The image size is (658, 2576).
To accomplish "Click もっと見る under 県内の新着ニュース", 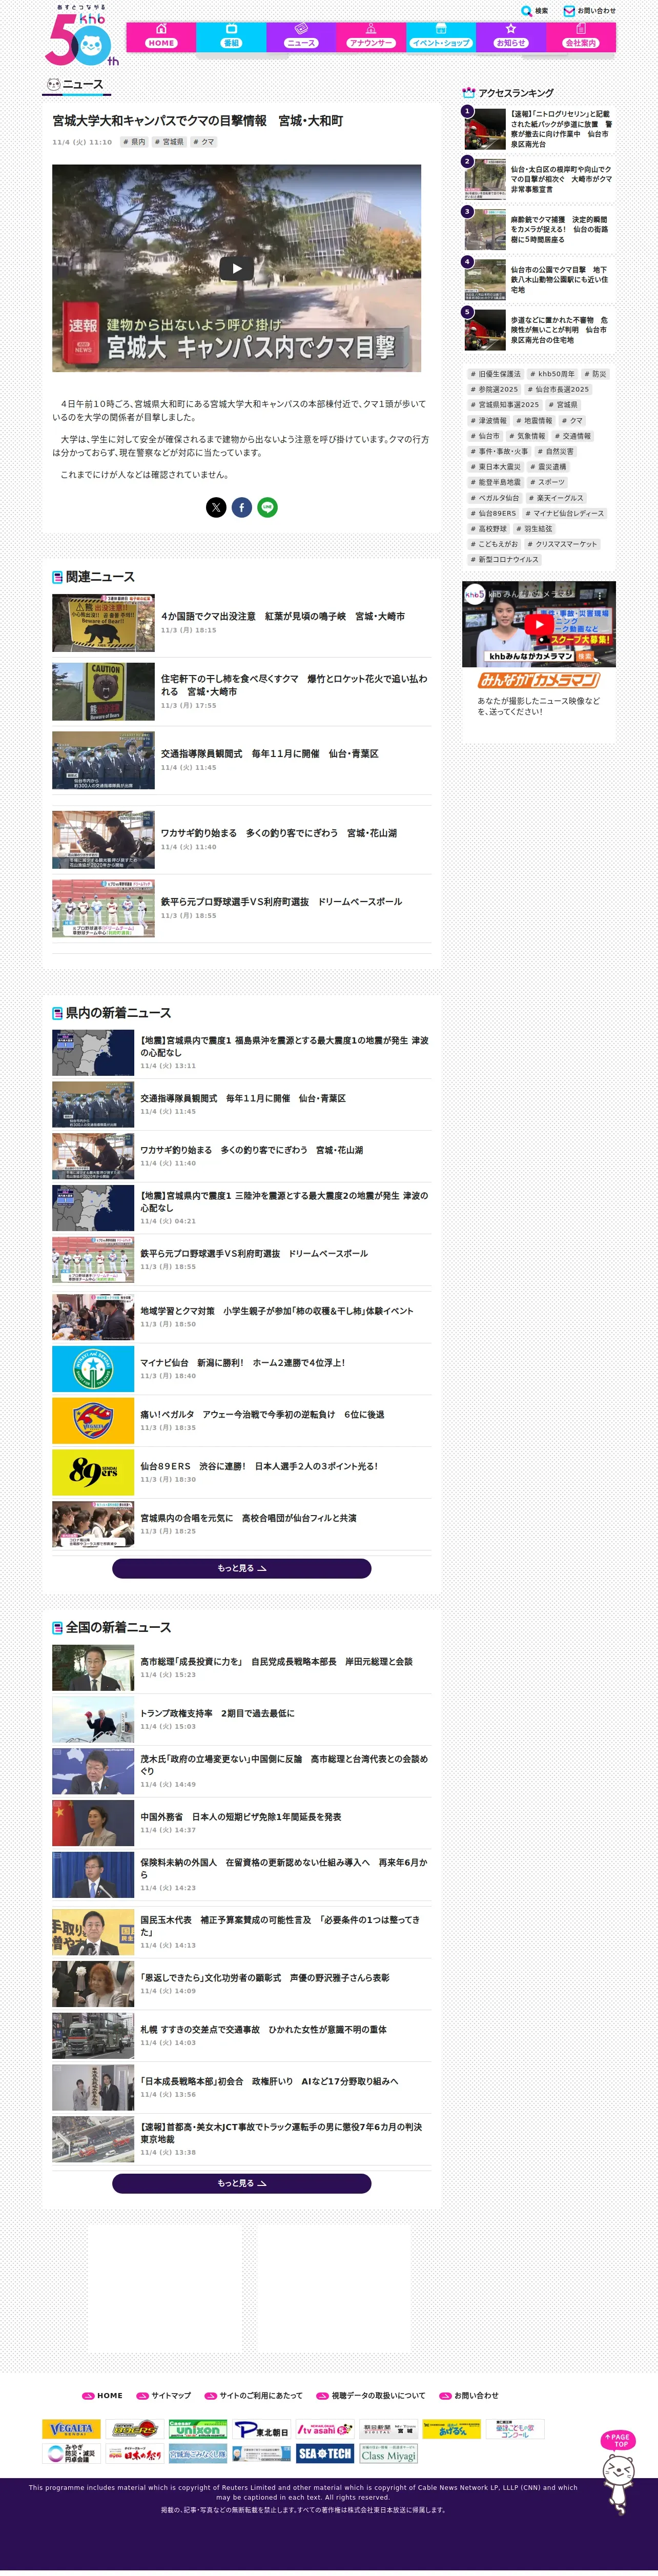I will (241, 1568).
